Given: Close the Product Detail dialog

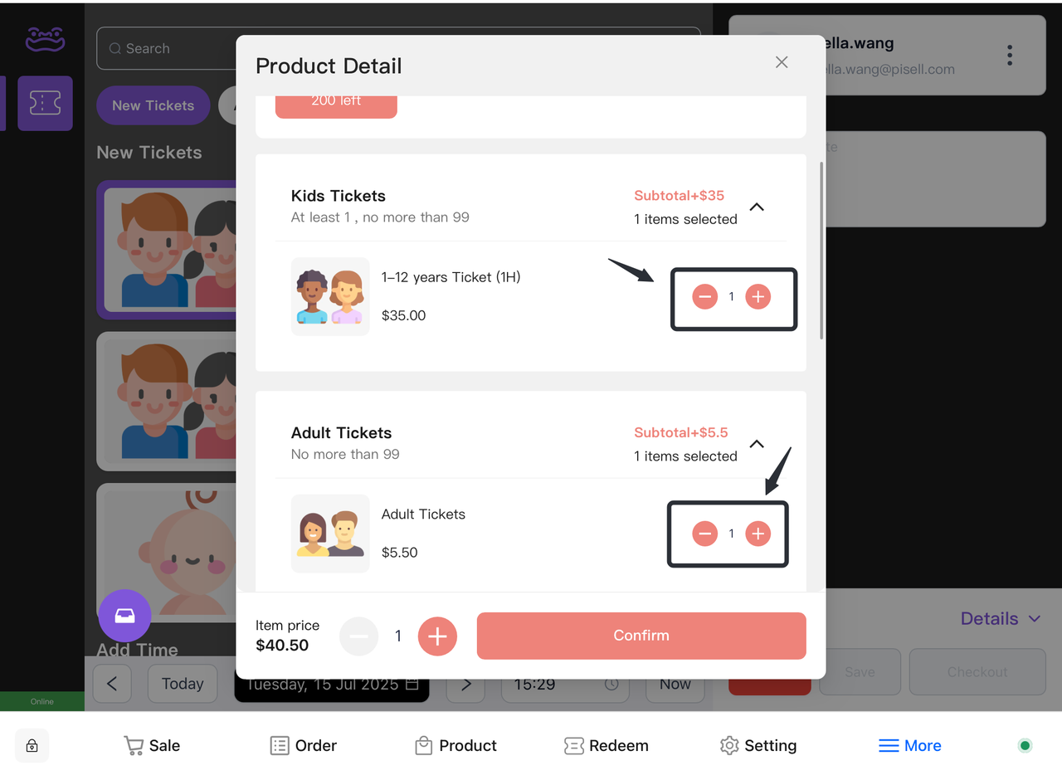Looking at the screenshot, I should coord(782,62).
